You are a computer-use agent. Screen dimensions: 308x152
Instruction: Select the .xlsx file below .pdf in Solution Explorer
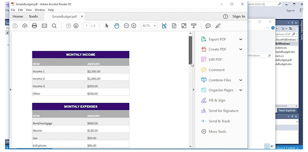(x=283, y=64)
